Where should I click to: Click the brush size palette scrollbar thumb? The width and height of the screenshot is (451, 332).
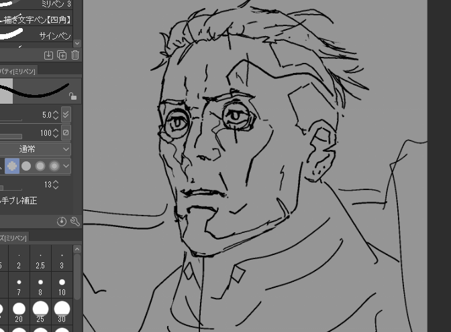tap(77, 276)
